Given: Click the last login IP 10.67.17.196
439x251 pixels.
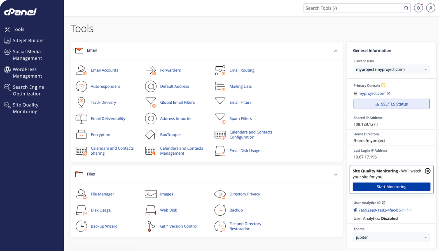Looking at the screenshot, I should (x=365, y=157).
